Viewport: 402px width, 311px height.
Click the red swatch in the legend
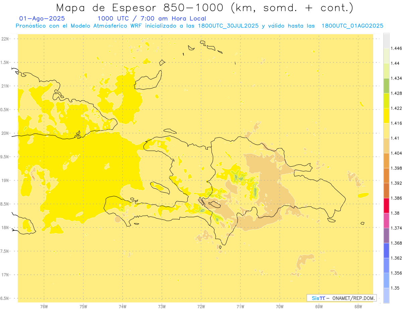(x=386, y=205)
